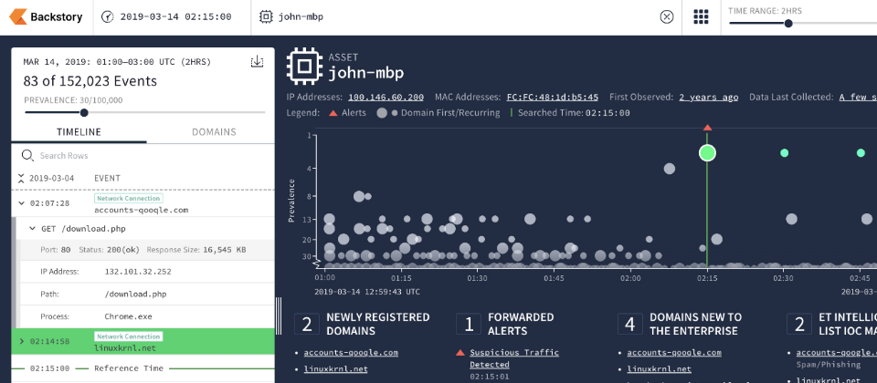Click the magnifier icon in Search Rows
Viewport: 877px width, 383px height.
coord(26,155)
